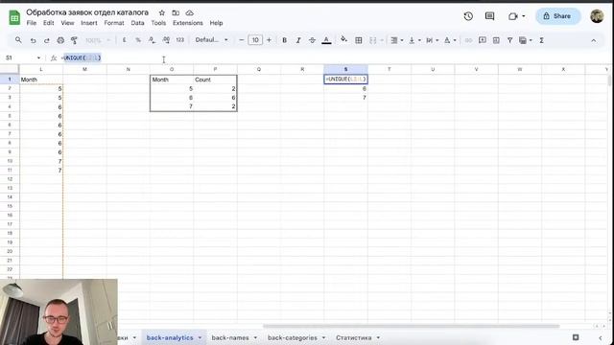The height and width of the screenshot is (345, 614).
Task: Open the zoom level dropdown
Action: coord(98,40)
